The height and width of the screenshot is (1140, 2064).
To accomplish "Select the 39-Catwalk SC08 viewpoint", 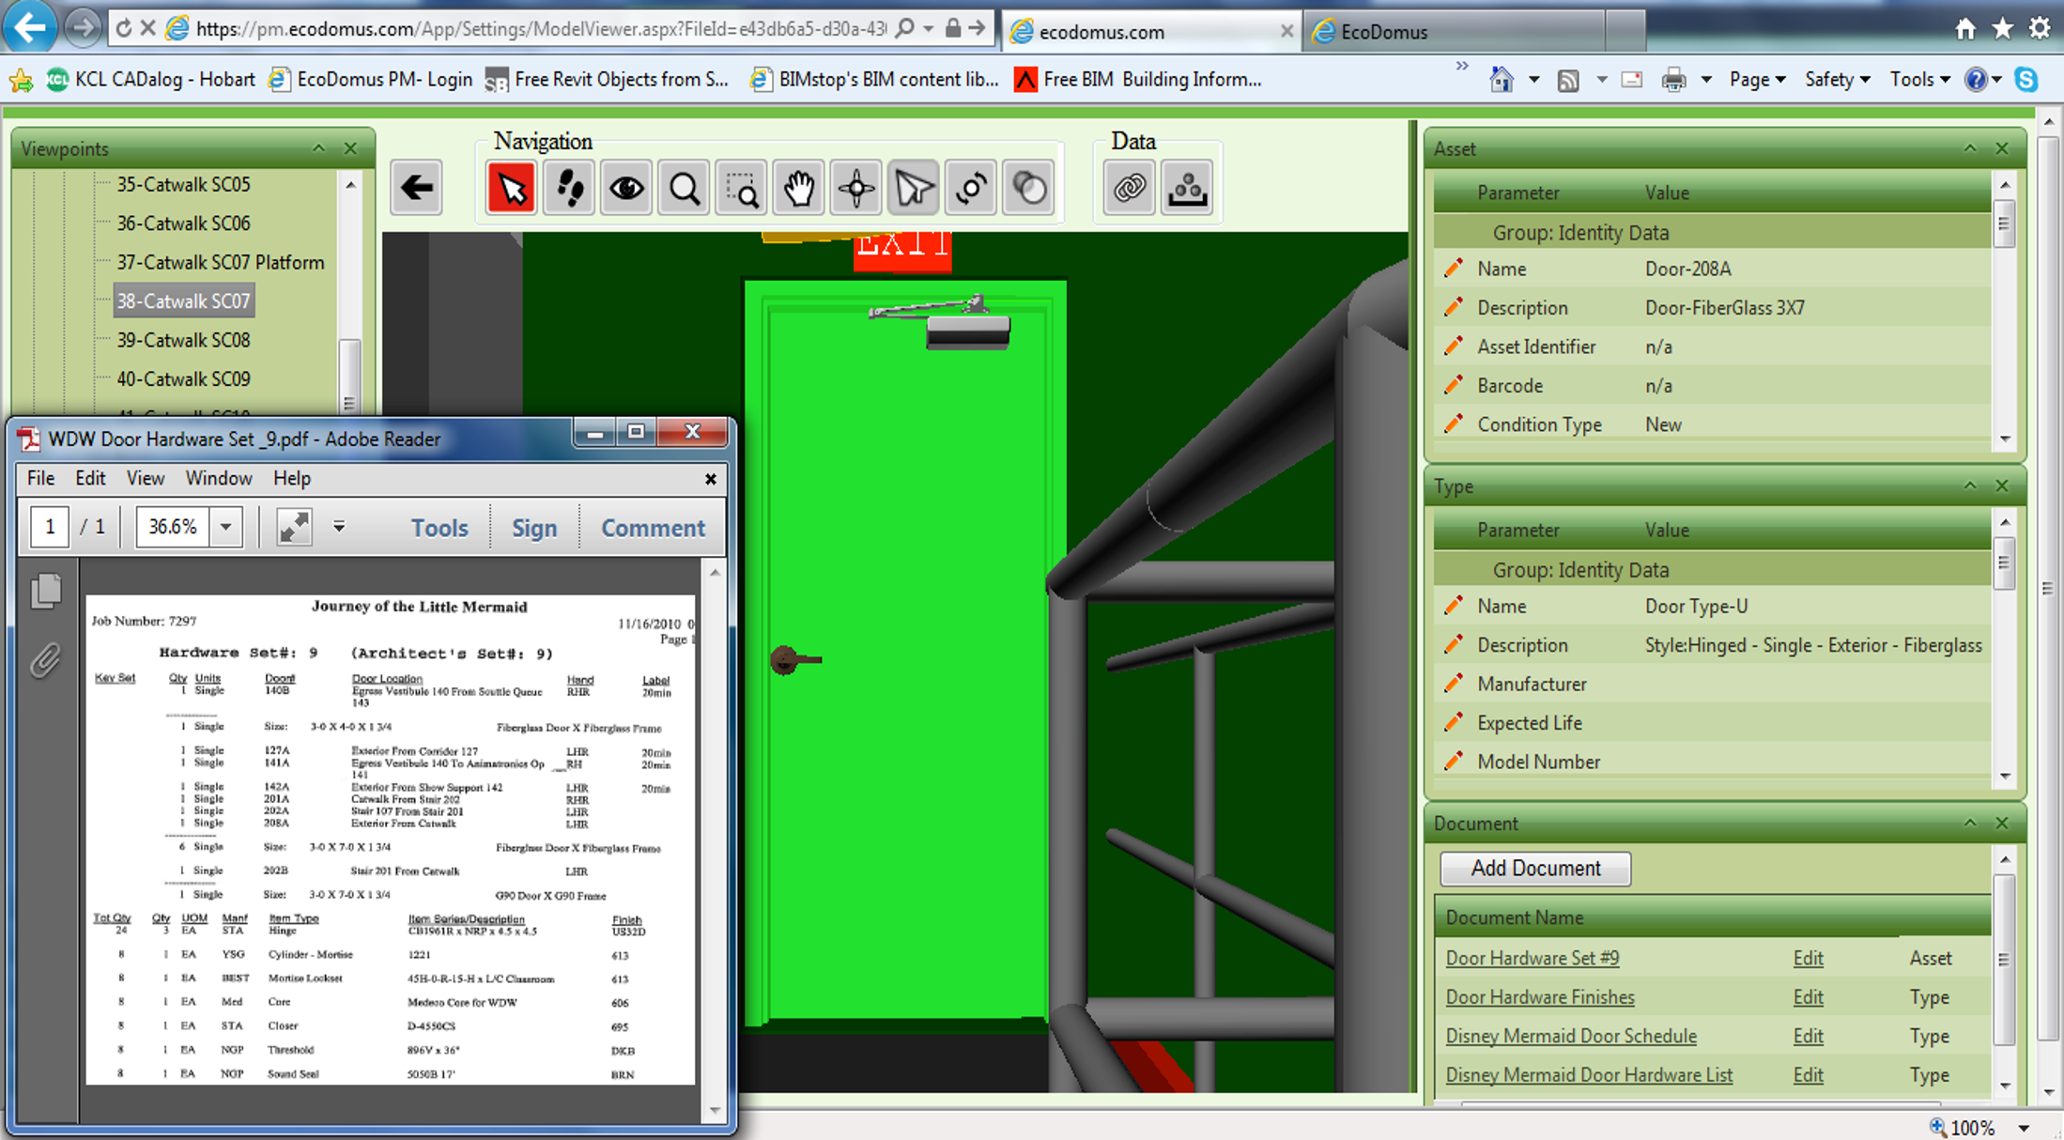I will pyautogui.click(x=183, y=340).
